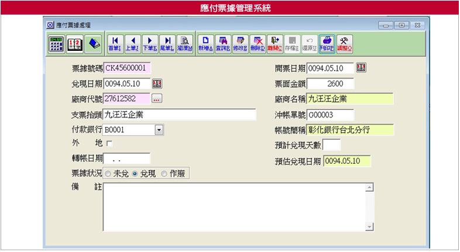
Task: Select the 作廢 status radio button
Action: click(163, 174)
